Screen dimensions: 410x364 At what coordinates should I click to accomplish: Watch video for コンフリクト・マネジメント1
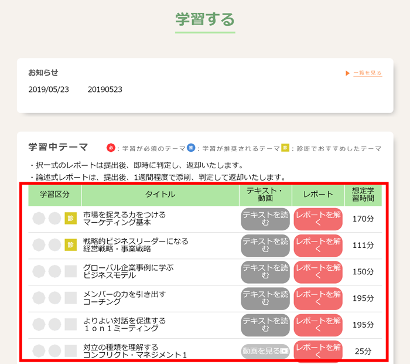(x=265, y=351)
